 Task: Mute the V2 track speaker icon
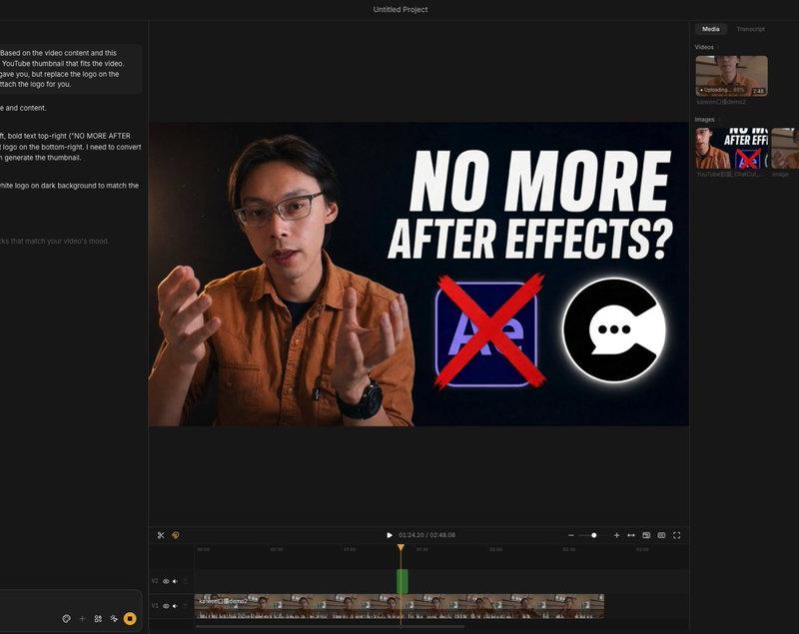click(x=175, y=581)
